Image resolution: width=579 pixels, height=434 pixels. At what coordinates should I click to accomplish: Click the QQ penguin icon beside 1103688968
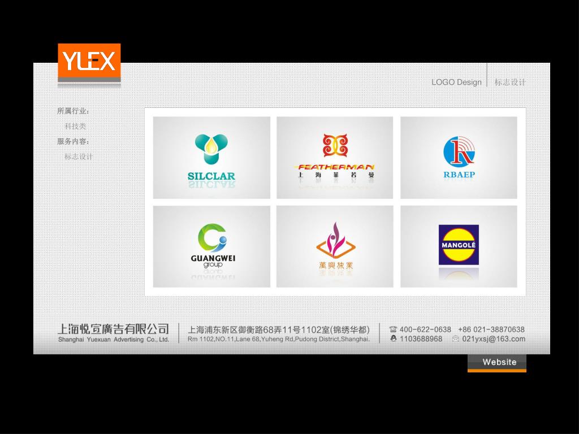point(394,338)
